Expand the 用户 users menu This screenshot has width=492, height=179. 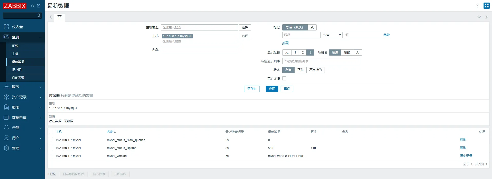(22, 138)
